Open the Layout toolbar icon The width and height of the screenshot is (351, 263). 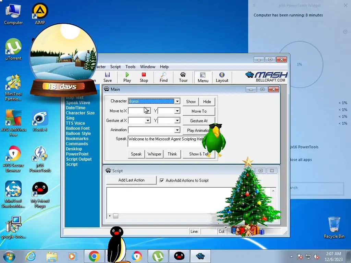pos(222,77)
